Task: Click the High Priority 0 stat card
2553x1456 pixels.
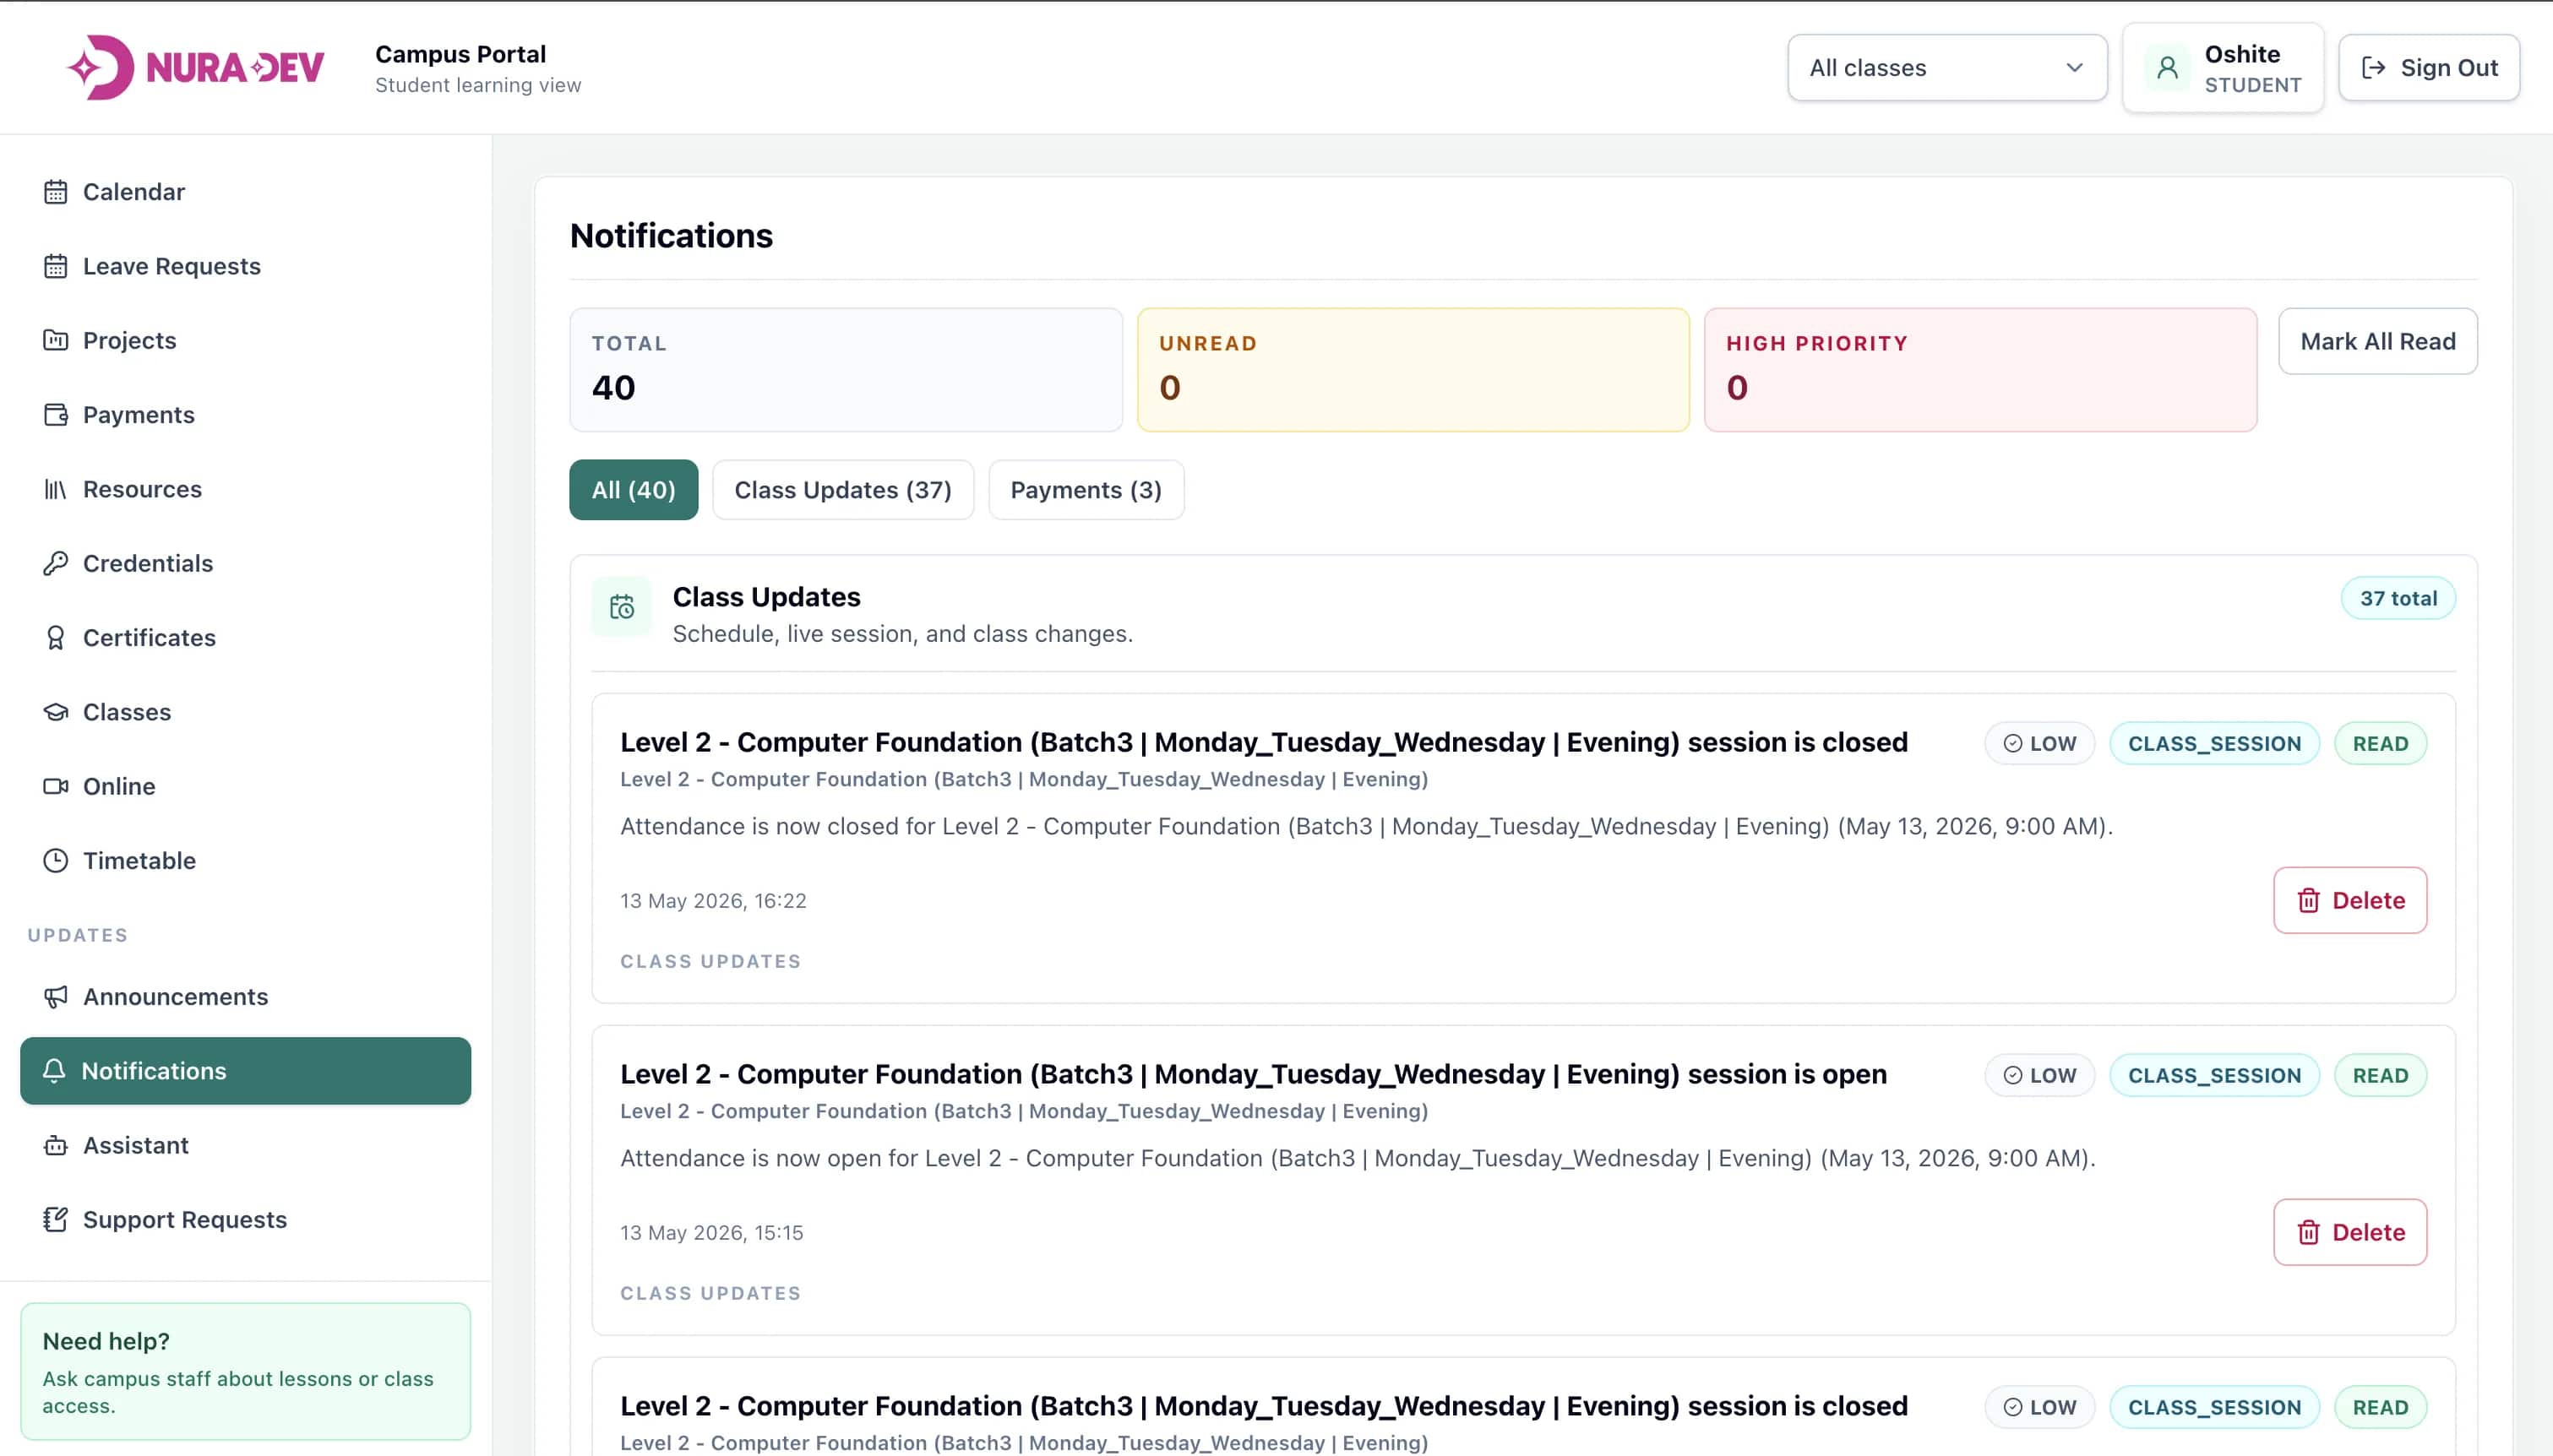Action: 1980,370
